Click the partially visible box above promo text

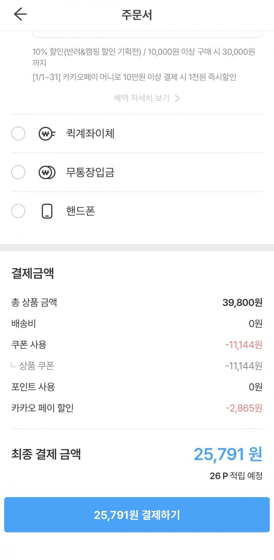(147, 34)
